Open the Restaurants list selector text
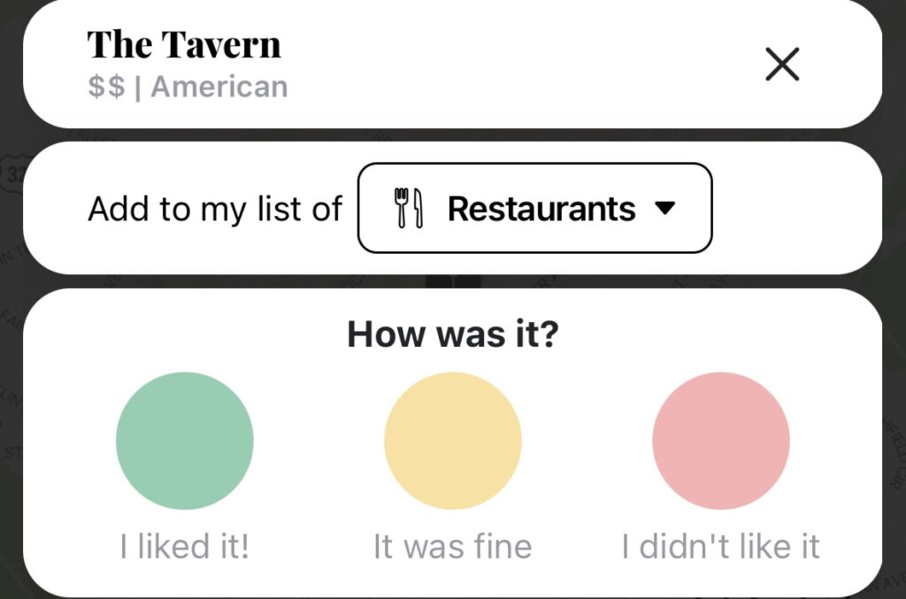This screenshot has height=599, width=906. pos(541,209)
